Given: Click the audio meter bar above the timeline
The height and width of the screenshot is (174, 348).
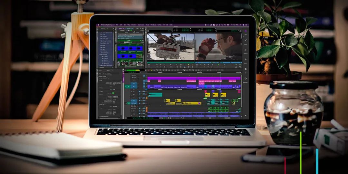Looking at the screenshot, I should 132,70.
